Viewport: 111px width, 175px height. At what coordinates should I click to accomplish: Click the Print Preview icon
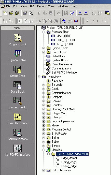pos(31,13)
